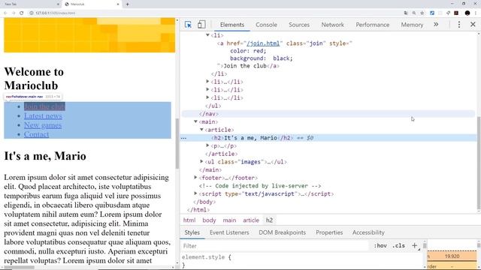Click the Elements panel vertical scrollbar
481x270 pixels.
point(479,163)
